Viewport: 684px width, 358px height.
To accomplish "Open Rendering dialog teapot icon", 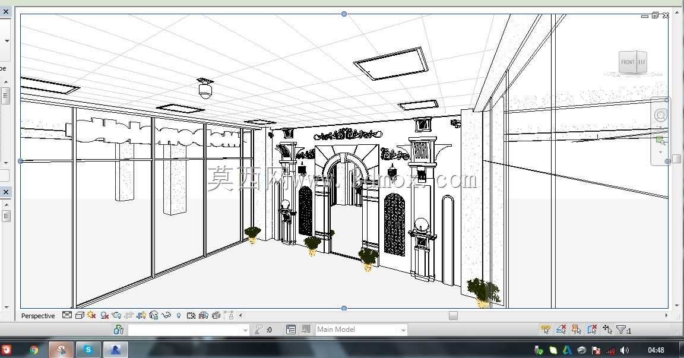I will tap(116, 315).
